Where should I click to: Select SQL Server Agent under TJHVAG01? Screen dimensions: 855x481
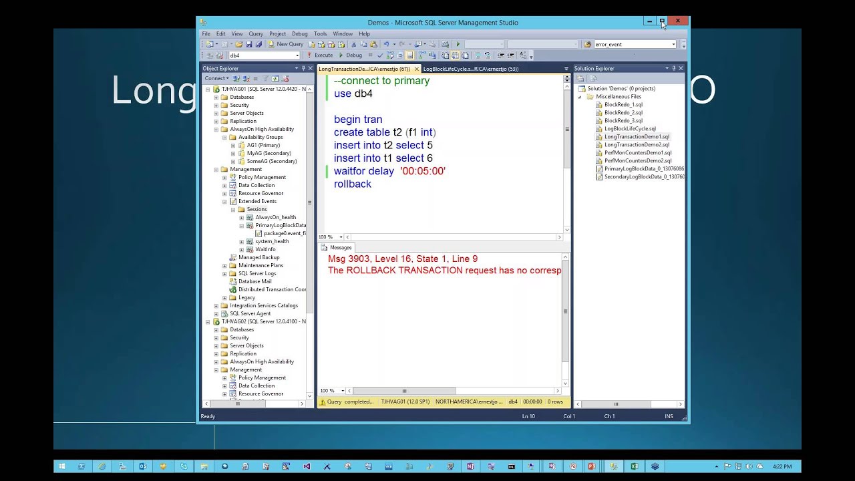click(250, 313)
